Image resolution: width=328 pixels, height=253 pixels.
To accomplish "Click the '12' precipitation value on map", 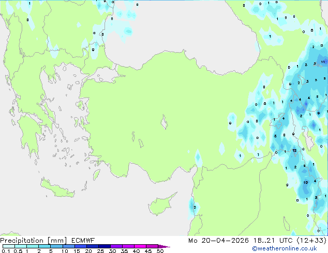I will tap(294, 150).
